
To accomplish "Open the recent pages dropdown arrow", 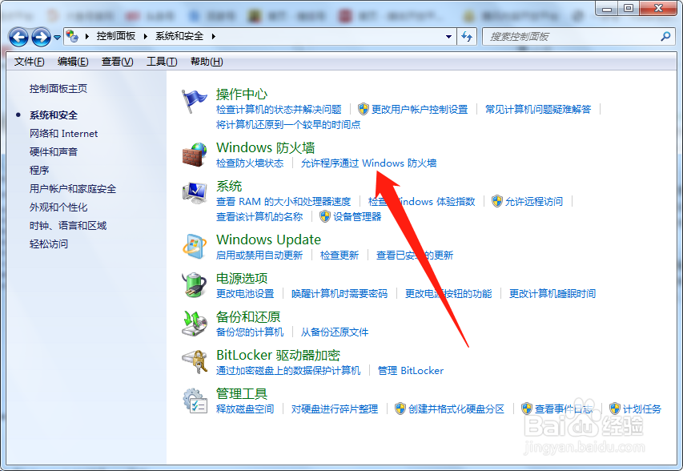I will (x=57, y=38).
